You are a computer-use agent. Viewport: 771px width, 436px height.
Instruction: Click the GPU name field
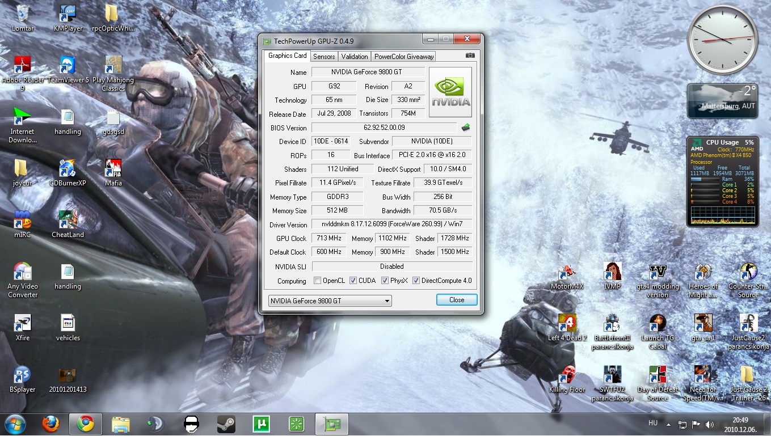[368, 72]
